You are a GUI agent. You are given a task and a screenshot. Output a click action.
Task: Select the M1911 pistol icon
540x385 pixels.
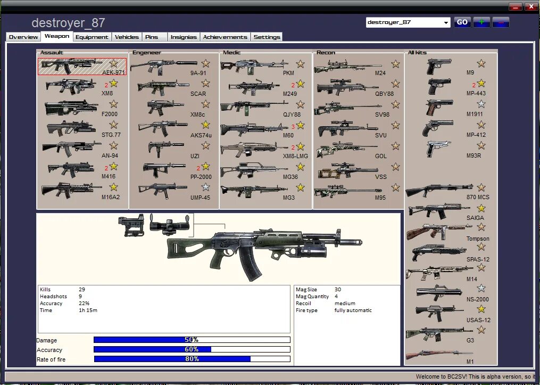click(x=439, y=108)
